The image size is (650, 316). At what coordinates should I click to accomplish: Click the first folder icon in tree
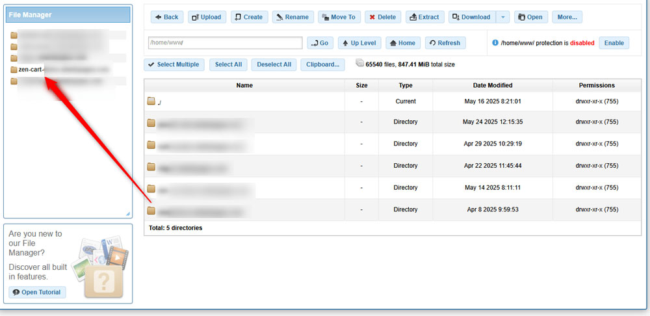[x=14, y=35]
